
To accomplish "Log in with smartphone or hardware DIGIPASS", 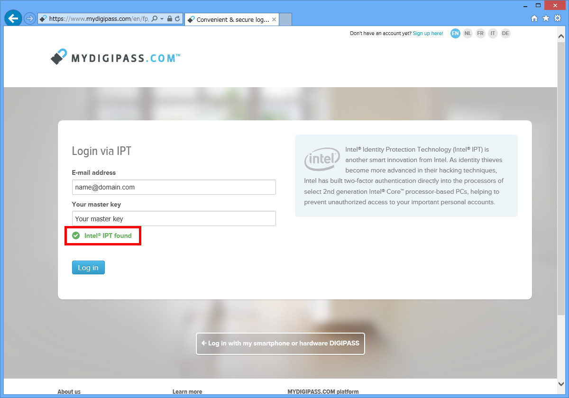I will (280, 344).
